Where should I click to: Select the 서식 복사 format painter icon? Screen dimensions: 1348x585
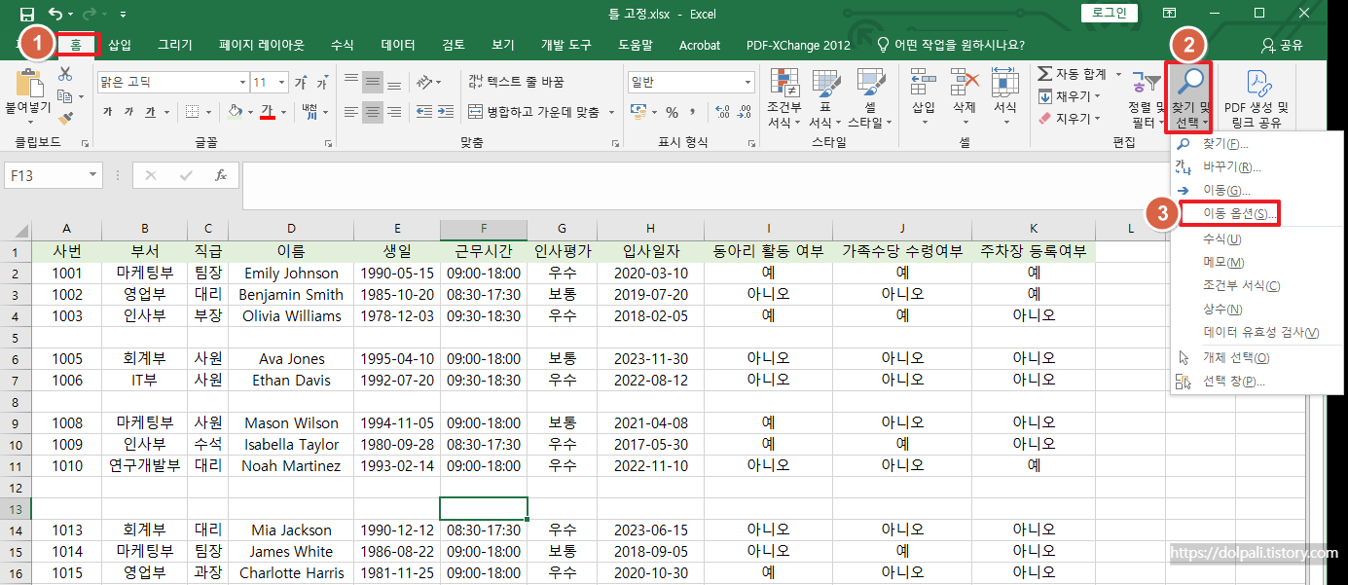coord(65,117)
